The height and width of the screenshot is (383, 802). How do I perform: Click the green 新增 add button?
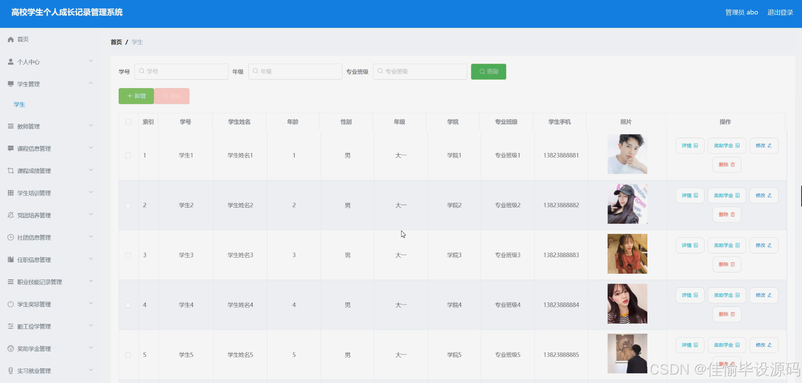click(x=136, y=96)
